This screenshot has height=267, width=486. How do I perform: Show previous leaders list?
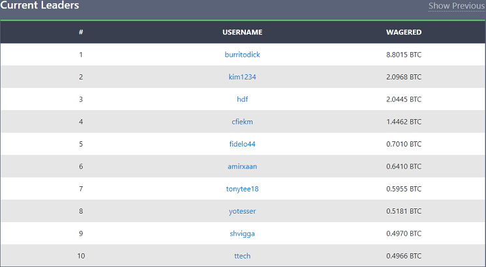click(x=456, y=6)
